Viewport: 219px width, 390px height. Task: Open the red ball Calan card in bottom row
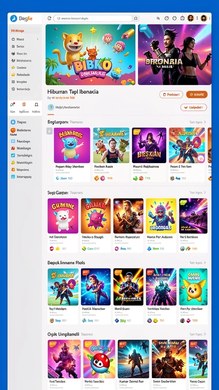click(x=99, y=359)
